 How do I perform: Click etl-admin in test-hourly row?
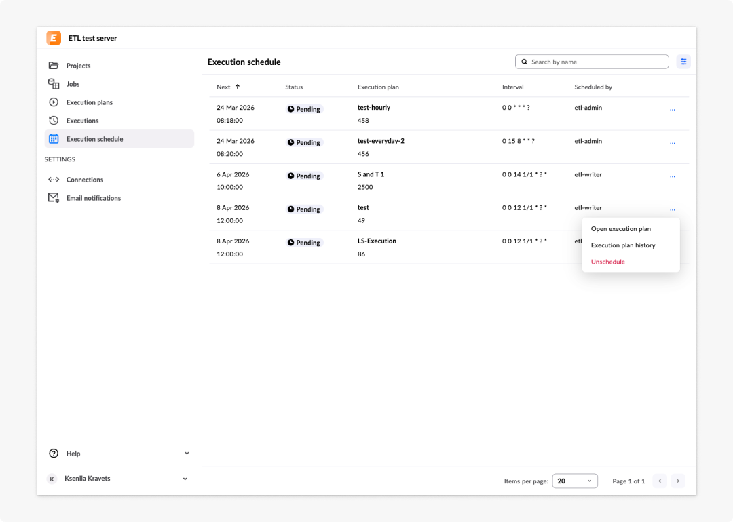588,107
